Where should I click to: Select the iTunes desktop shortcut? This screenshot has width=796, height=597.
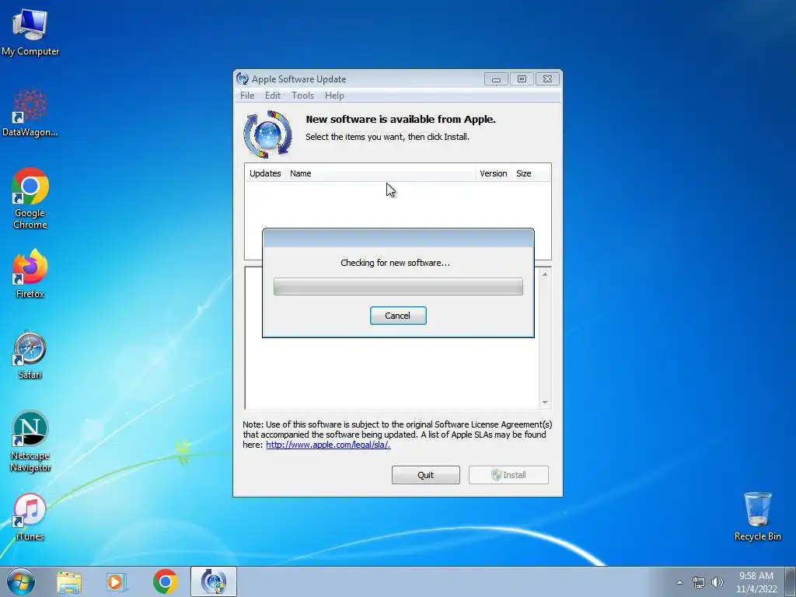coord(30,517)
